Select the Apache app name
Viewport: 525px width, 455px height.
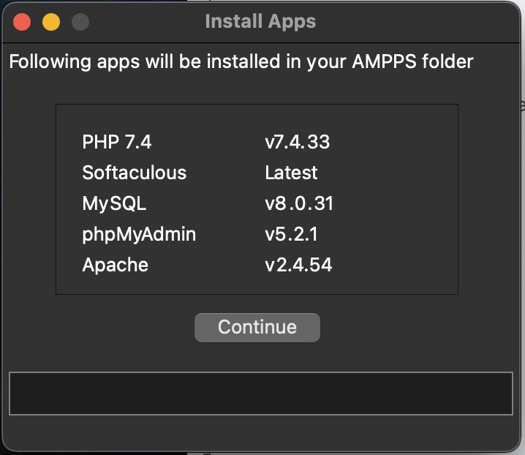point(116,265)
